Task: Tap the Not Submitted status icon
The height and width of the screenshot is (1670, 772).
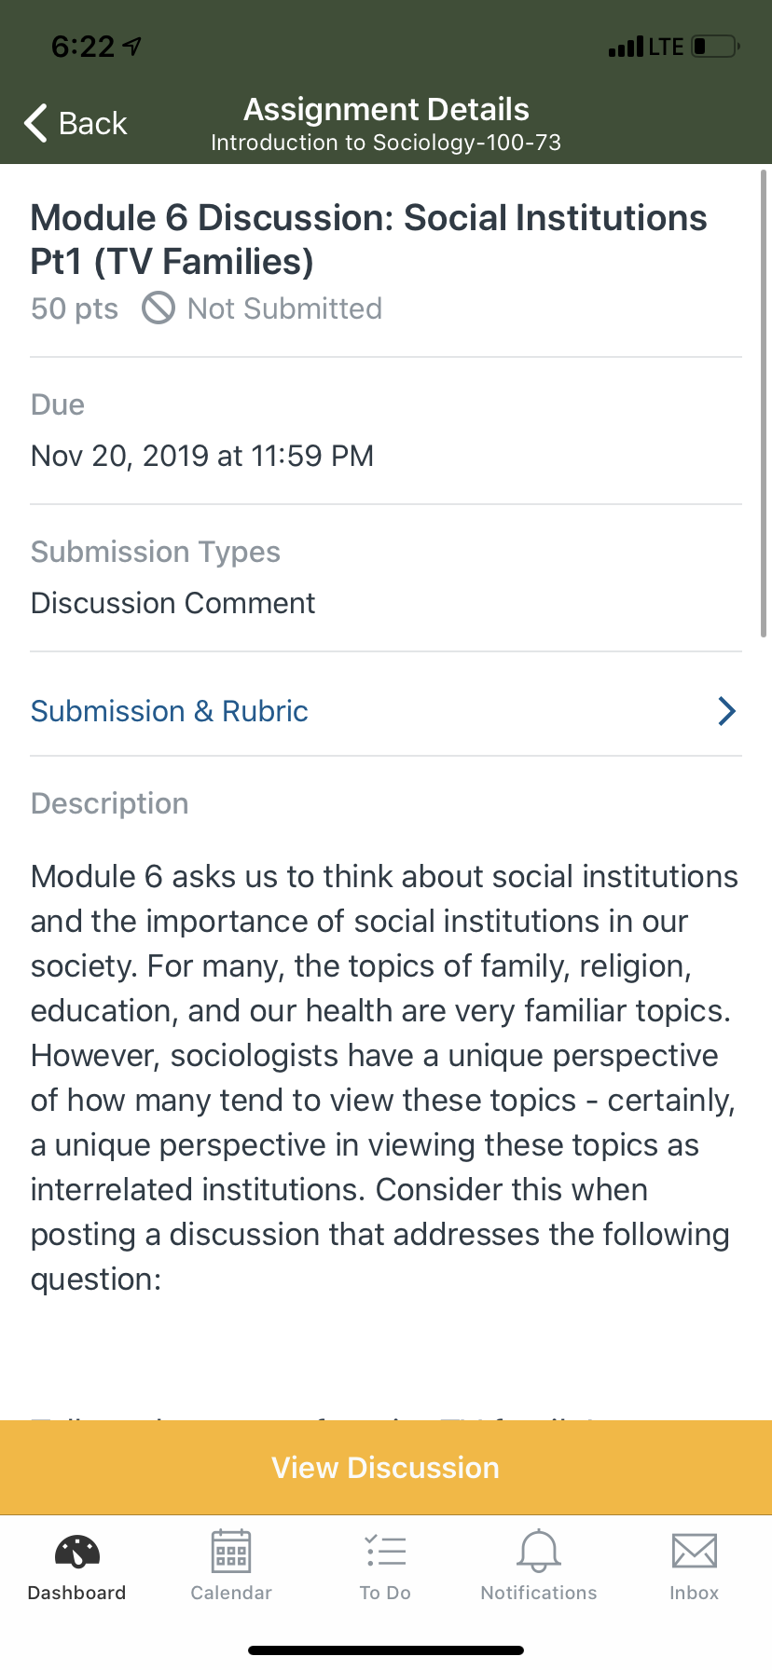Action: [x=159, y=308]
